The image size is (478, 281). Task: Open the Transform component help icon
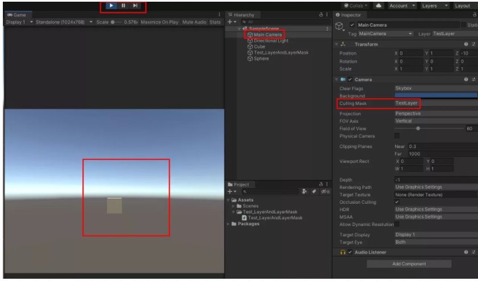click(466, 44)
